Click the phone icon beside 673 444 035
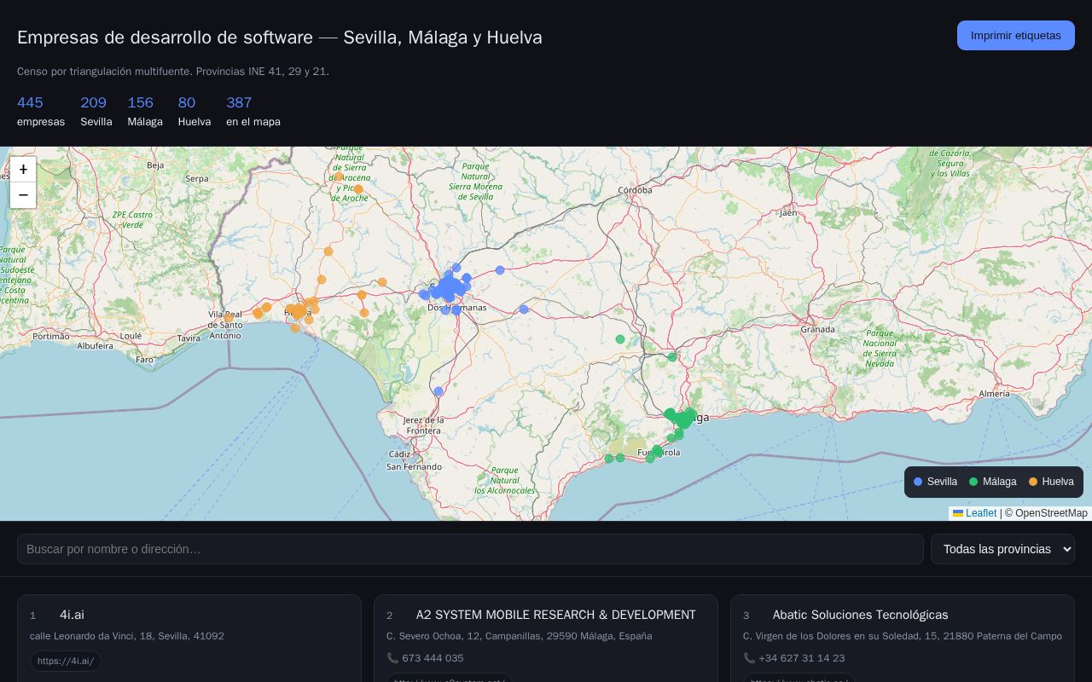The height and width of the screenshot is (682, 1092). (392, 658)
